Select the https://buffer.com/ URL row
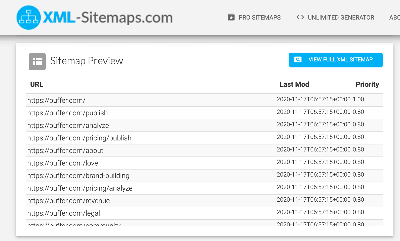Viewport: 400px width, 241px height. (205, 100)
